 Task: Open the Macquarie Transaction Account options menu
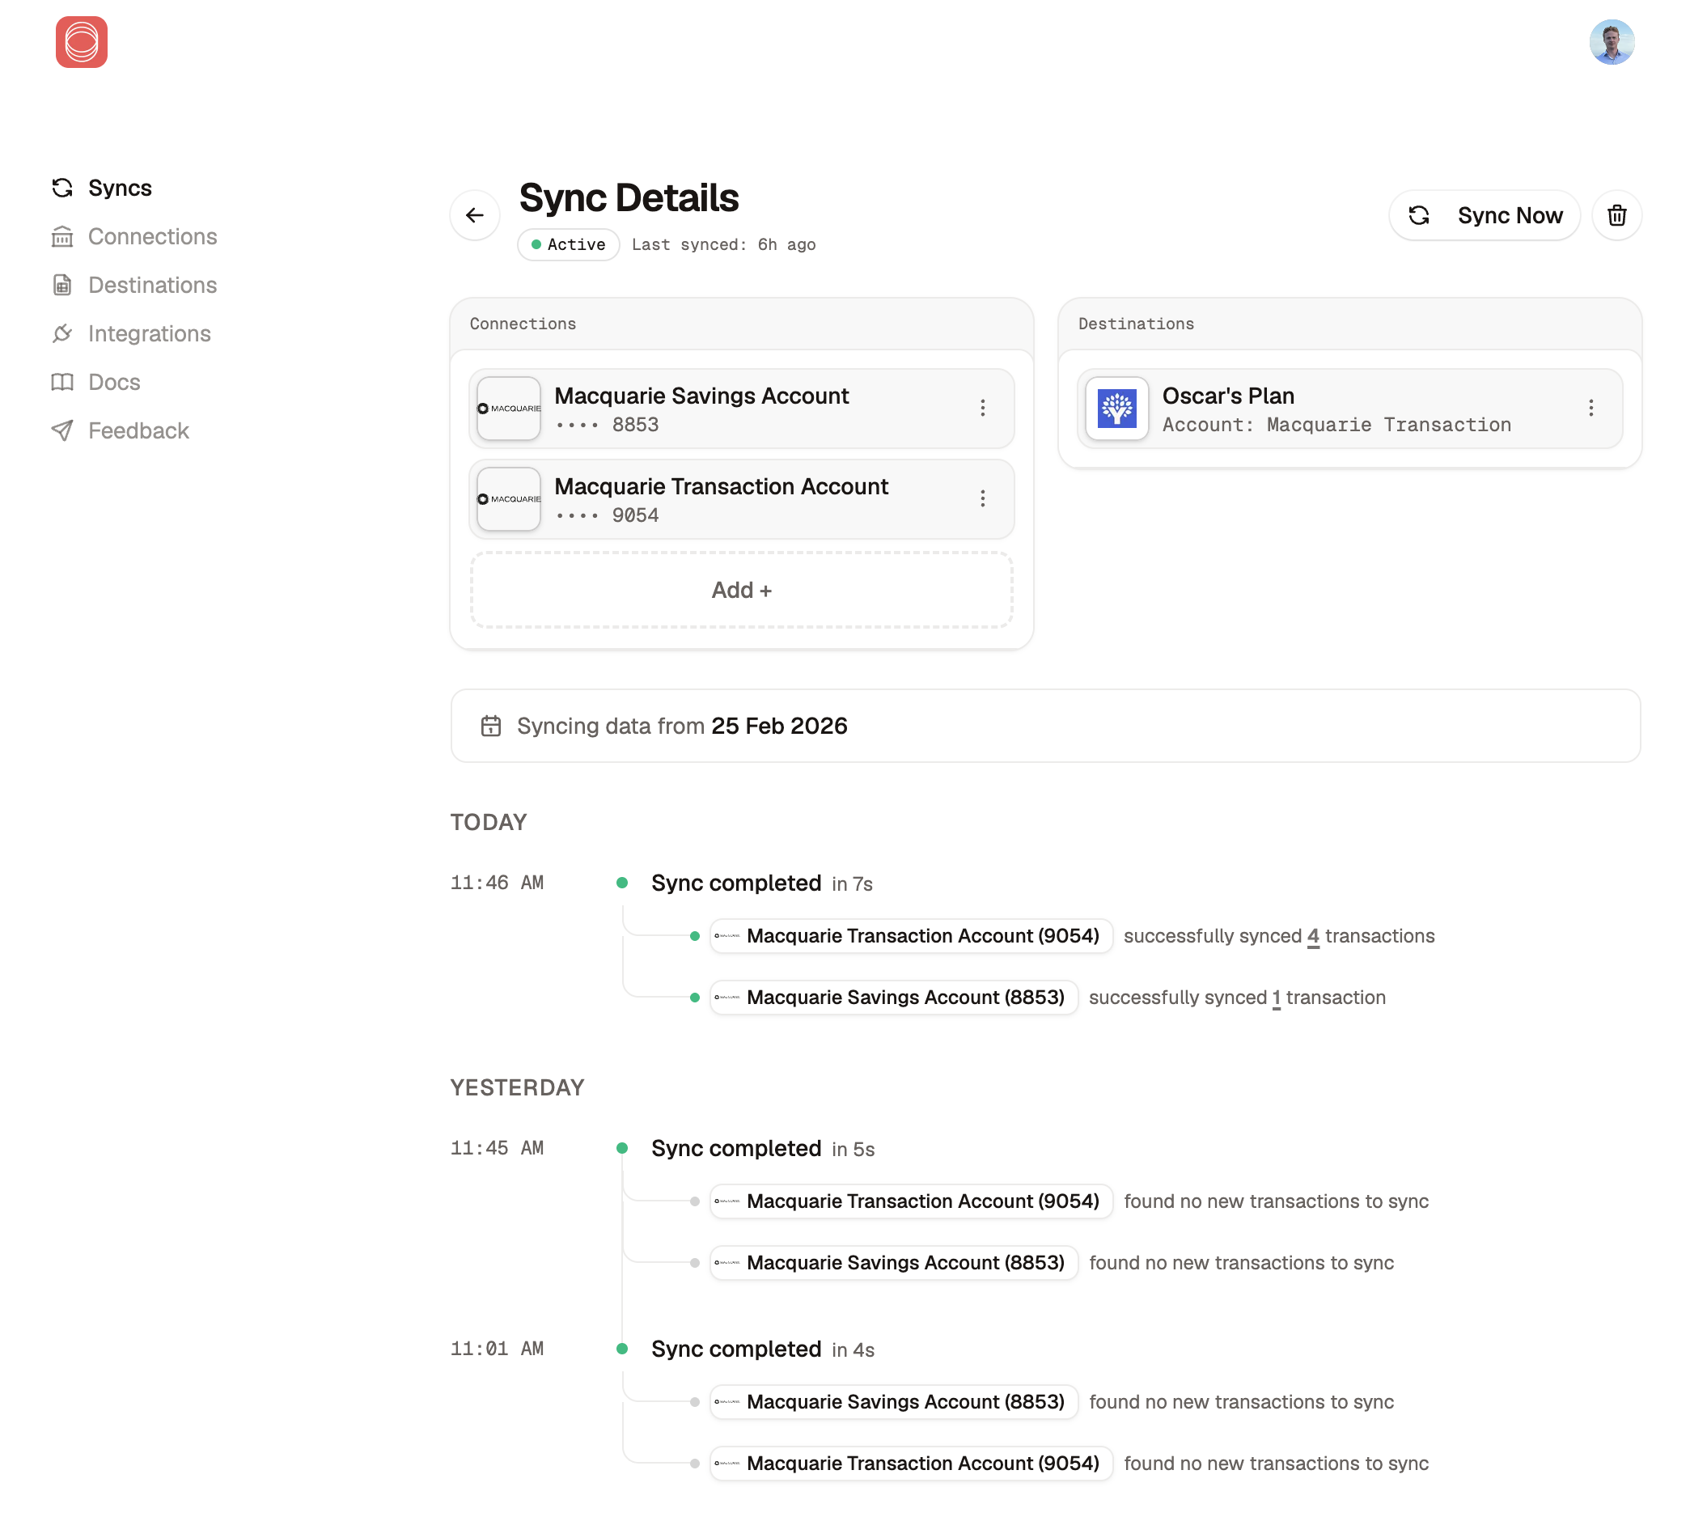984,499
